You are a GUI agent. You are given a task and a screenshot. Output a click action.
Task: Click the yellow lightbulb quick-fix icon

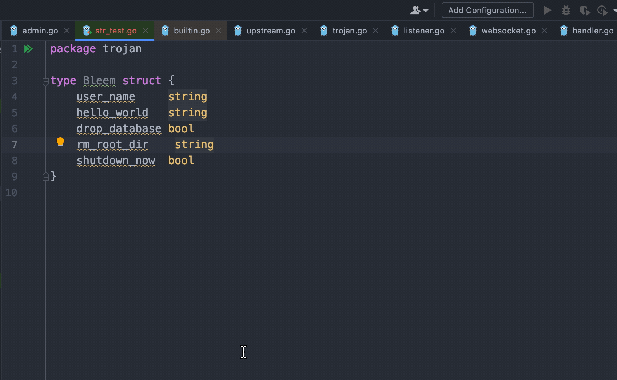pos(60,142)
